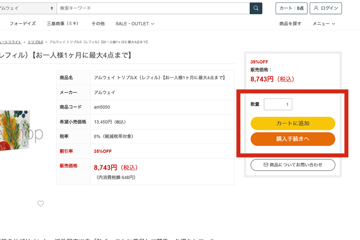Click the search magnifier icon
360x240 pixels.
pos(256,8)
